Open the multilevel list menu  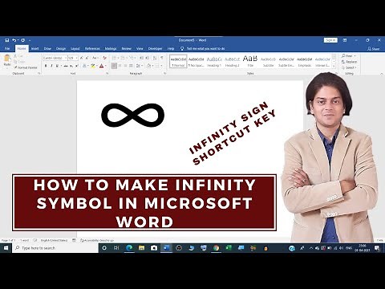132,58
